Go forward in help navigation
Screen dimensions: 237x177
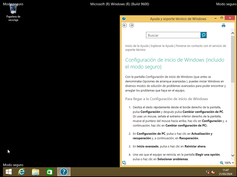click(131, 25)
